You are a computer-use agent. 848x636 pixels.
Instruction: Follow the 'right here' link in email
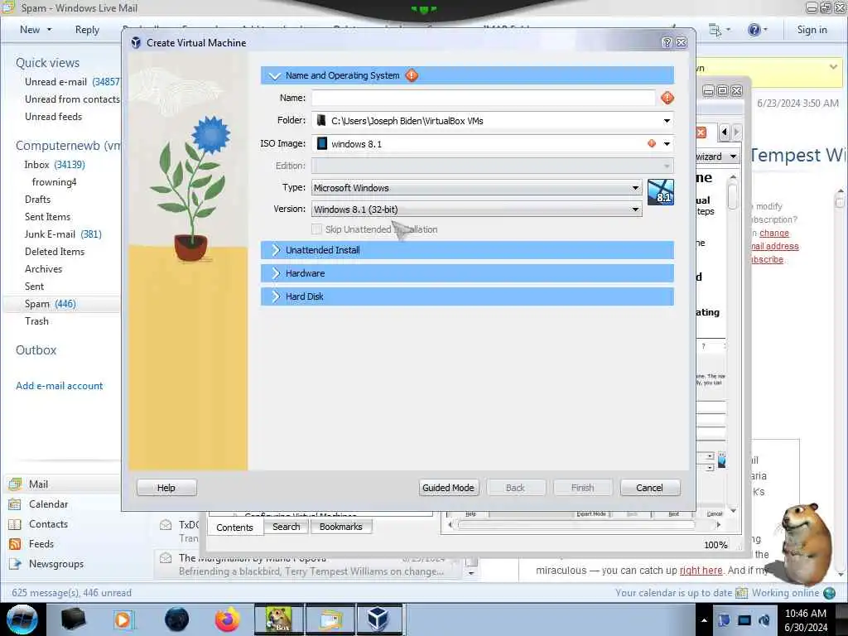(701, 571)
